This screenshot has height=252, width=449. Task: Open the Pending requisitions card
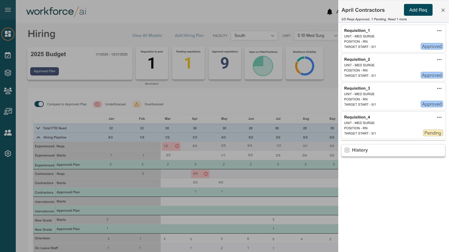188,63
